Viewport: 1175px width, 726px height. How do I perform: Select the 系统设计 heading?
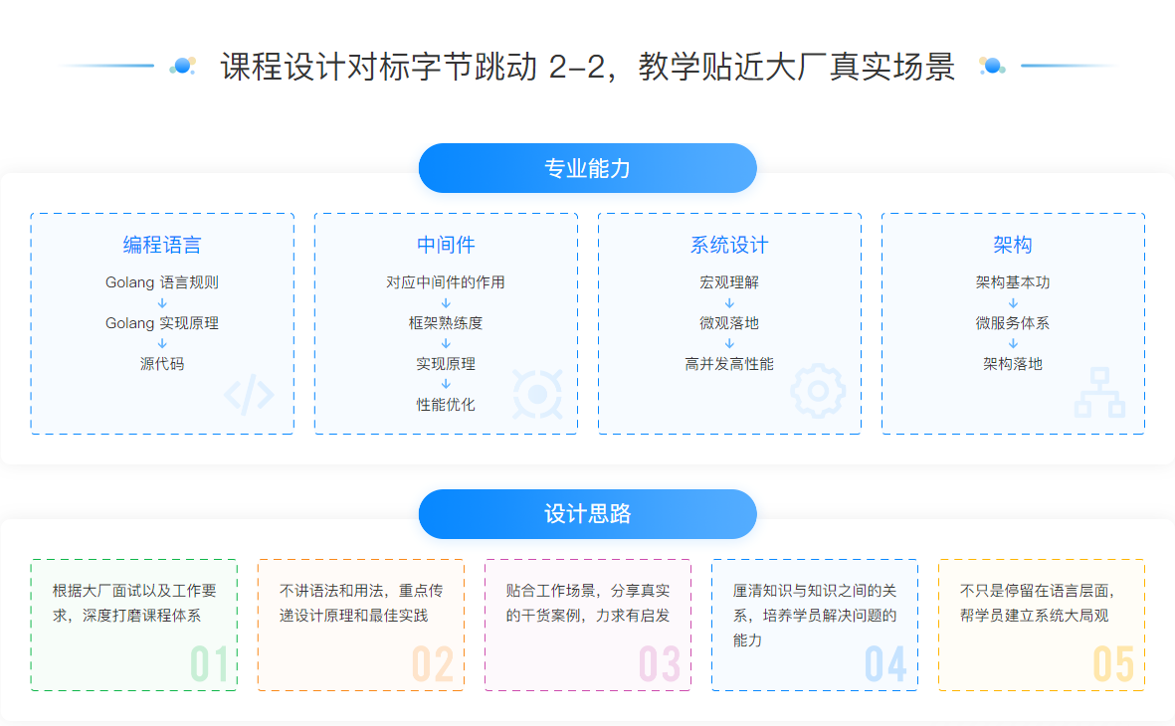click(x=729, y=245)
